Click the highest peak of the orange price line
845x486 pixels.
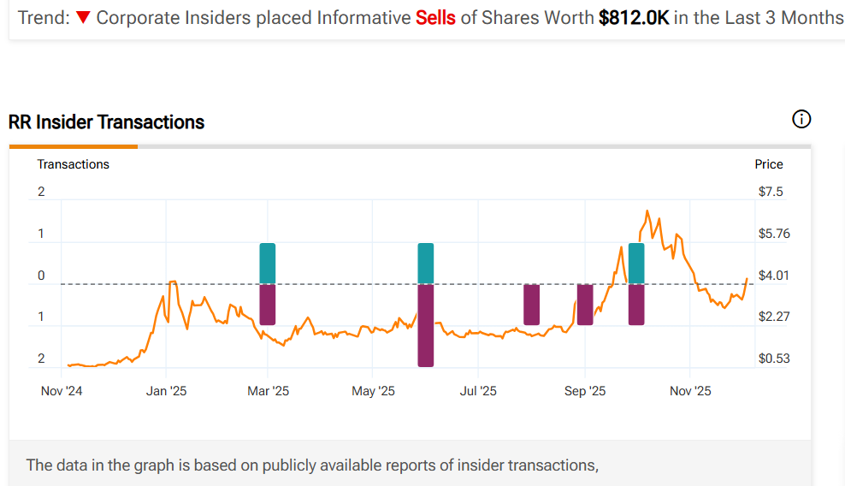point(647,210)
